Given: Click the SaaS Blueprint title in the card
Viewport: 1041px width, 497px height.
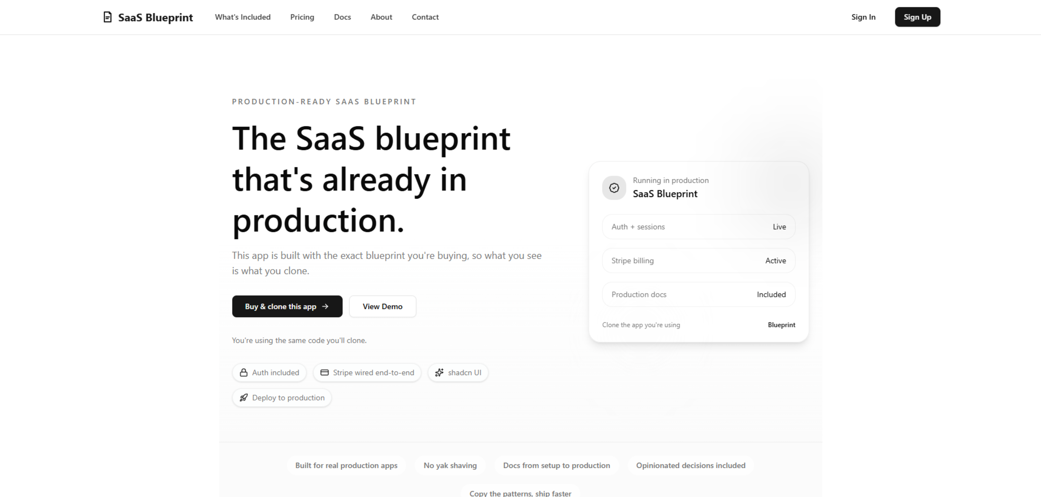Looking at the screenshot, I should [x=665, y=193].
